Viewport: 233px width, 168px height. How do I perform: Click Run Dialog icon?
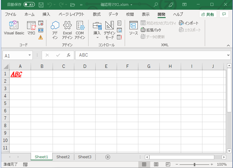coord(119,37)
